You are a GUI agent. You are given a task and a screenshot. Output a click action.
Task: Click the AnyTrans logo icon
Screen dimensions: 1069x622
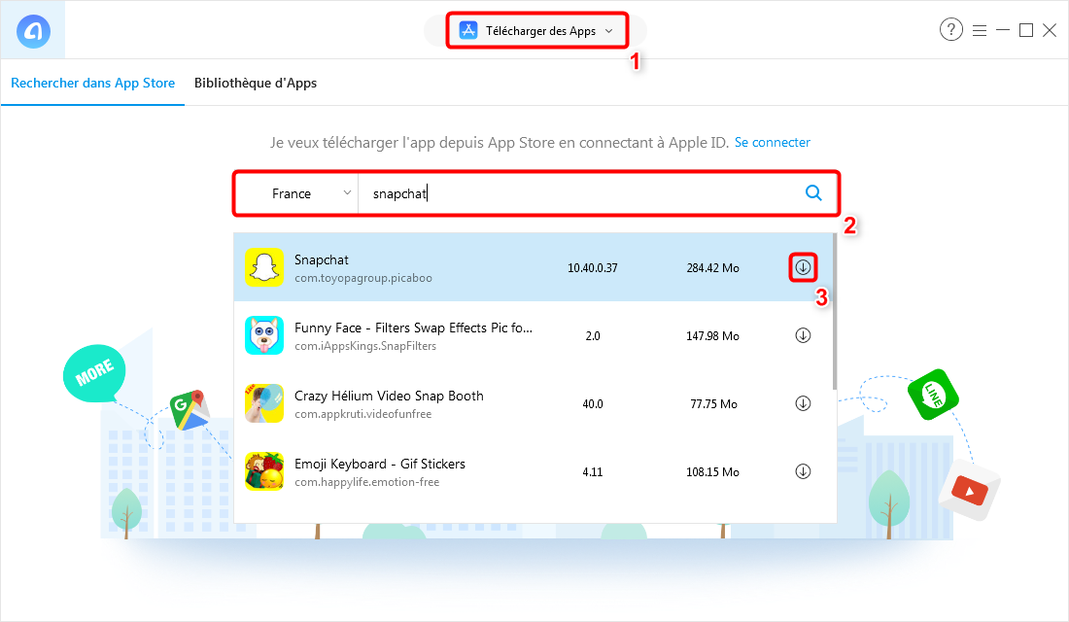[x=33, y=31]
